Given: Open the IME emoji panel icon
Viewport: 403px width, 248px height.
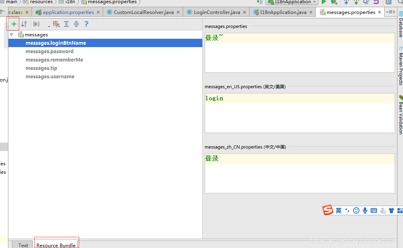Looking at the screenshot, I should (x=356, y=210).
